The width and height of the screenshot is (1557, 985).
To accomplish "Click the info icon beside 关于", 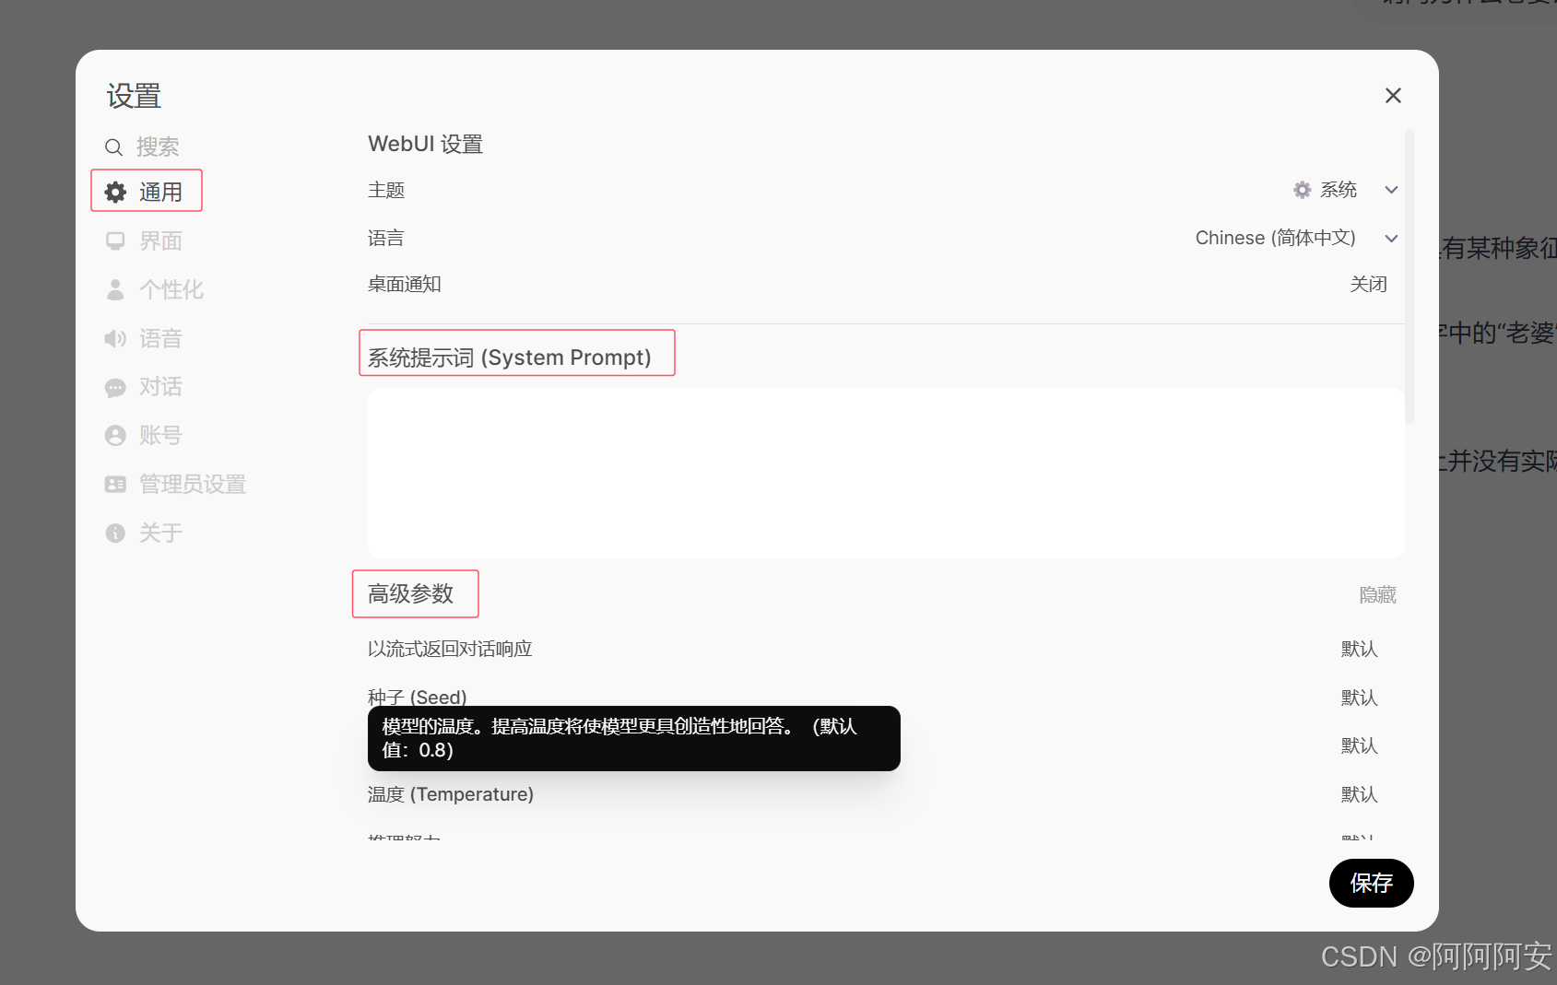I will tap(115, 533).
